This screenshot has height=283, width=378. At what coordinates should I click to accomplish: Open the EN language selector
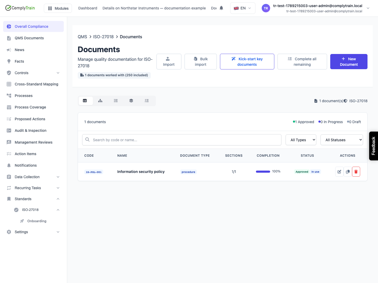coord(243,8)
